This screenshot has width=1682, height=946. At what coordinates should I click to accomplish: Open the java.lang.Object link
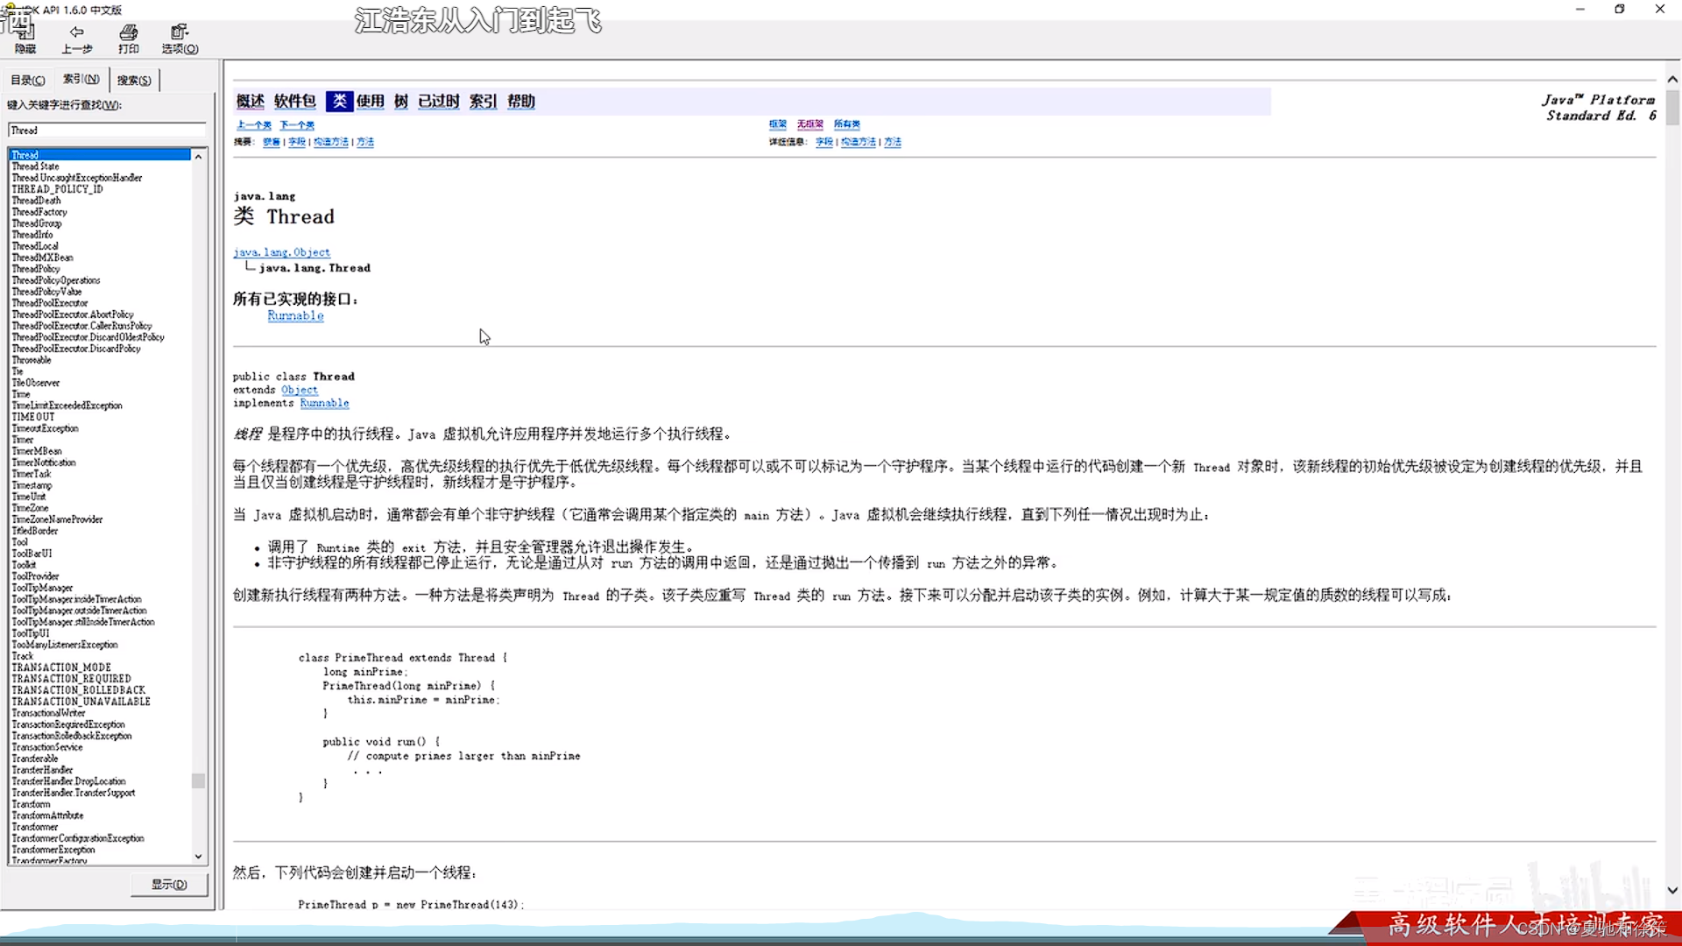tap(281, 252)
